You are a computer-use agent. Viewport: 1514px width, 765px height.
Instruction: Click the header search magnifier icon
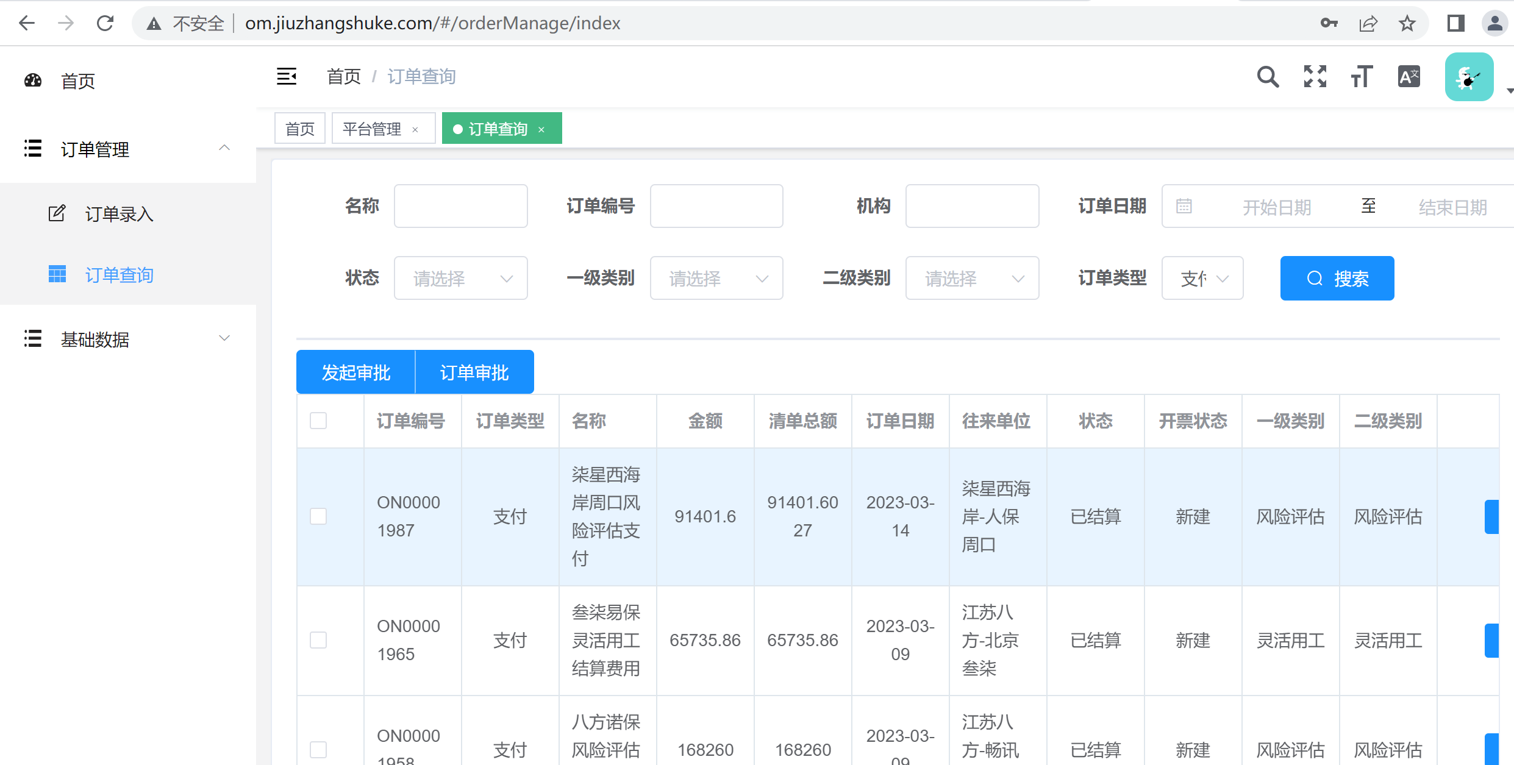point(1268,77)
